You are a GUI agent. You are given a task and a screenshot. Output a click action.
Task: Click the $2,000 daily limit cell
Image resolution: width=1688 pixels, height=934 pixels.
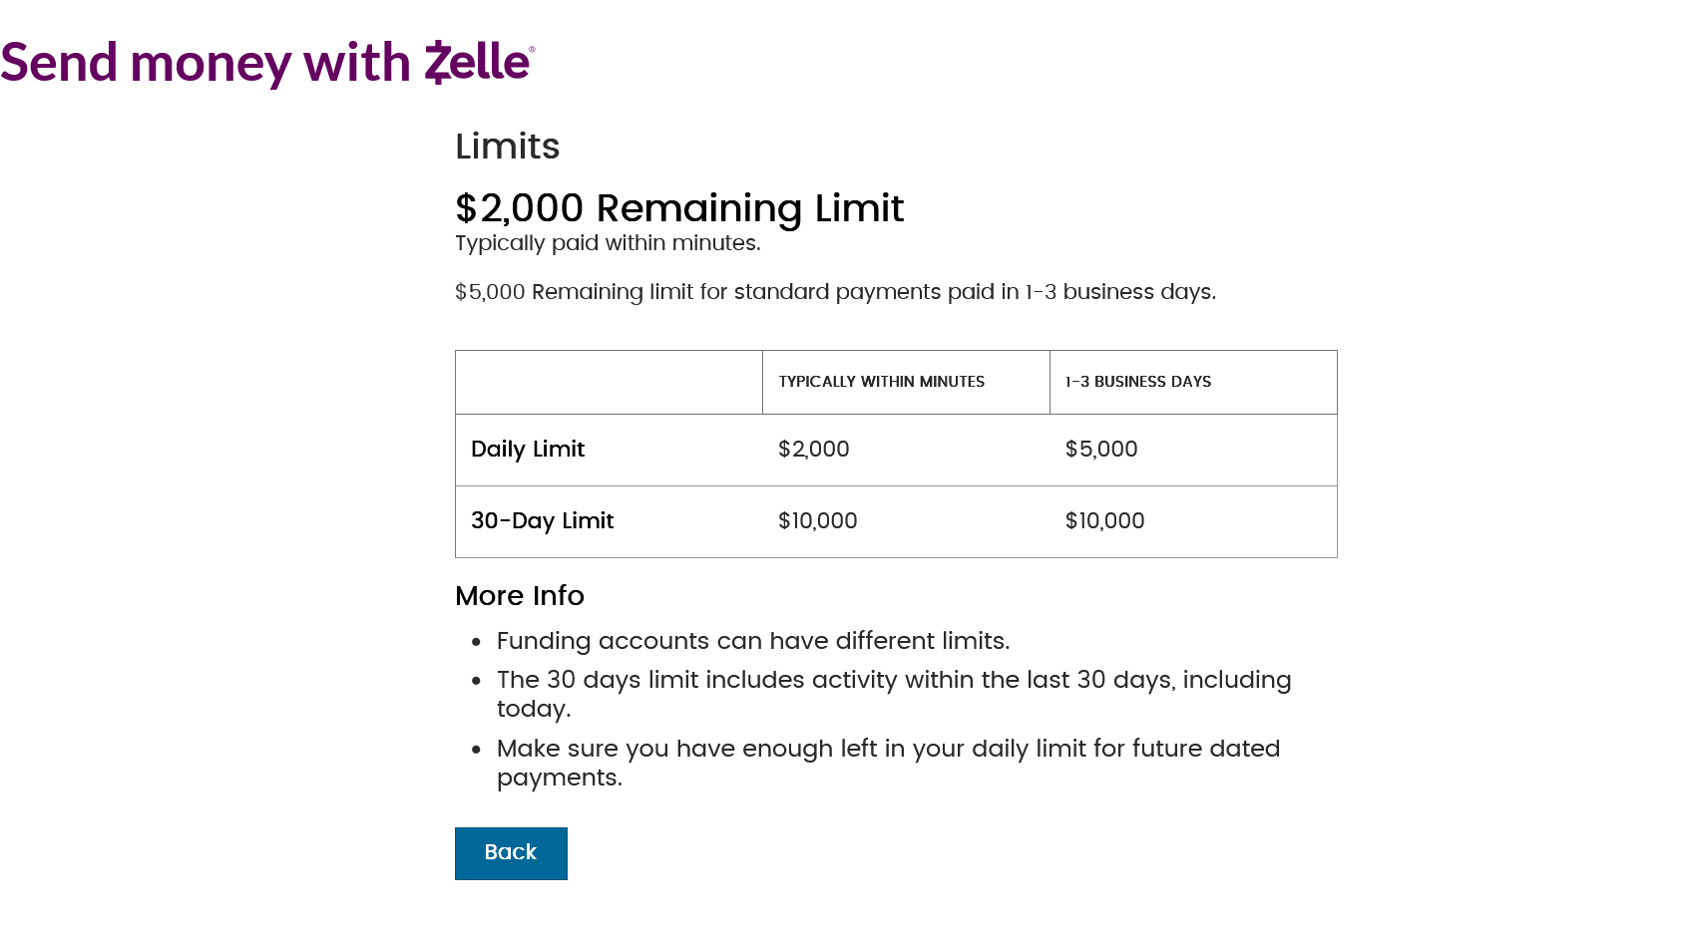(x=813, y=450)
